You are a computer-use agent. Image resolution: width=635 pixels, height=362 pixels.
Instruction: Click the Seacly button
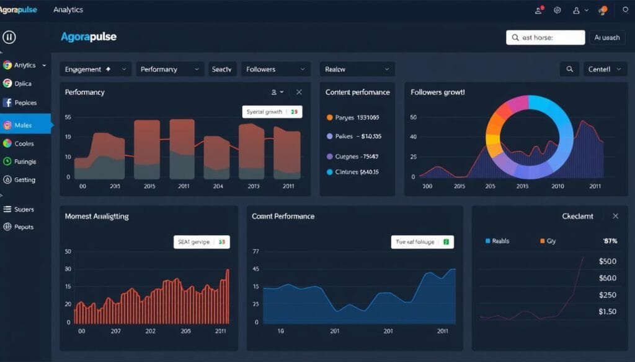pos(221,69)
